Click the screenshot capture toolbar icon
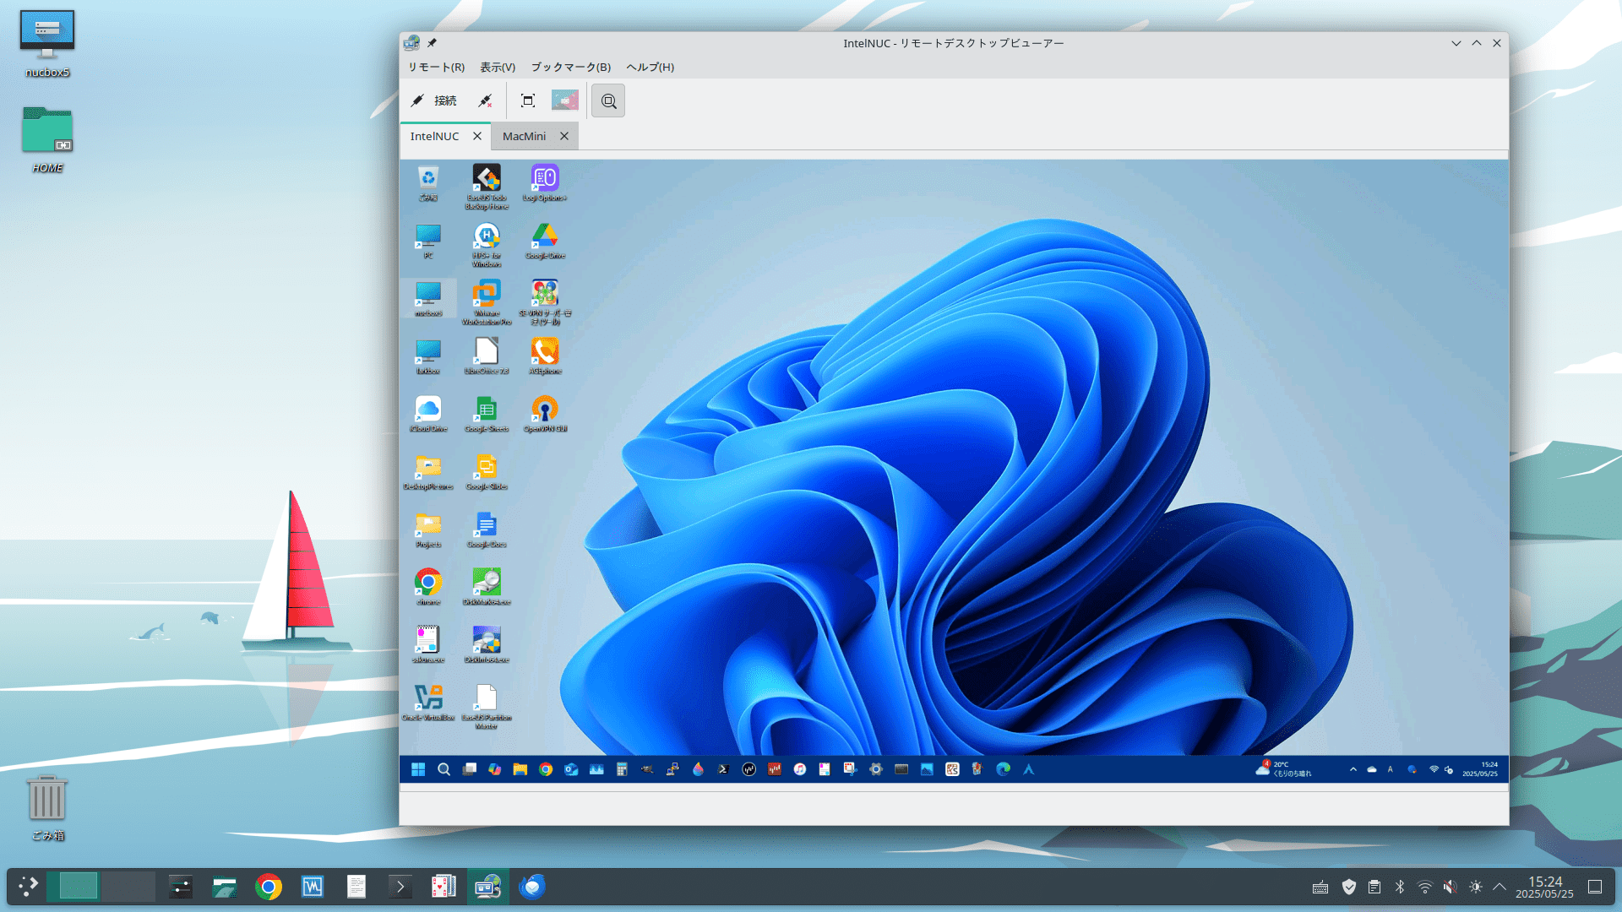Screen dimensions: 1622x912 [x=565, y=100]
